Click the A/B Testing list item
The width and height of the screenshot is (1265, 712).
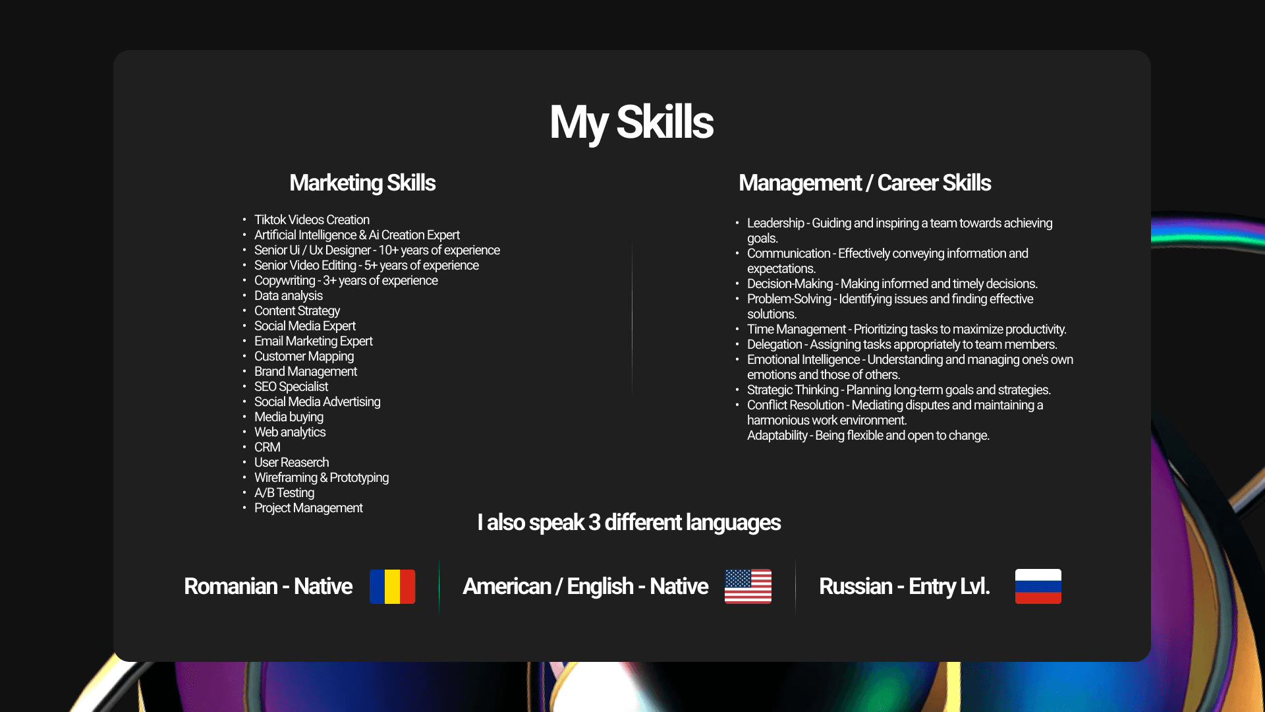pos(284,492)
